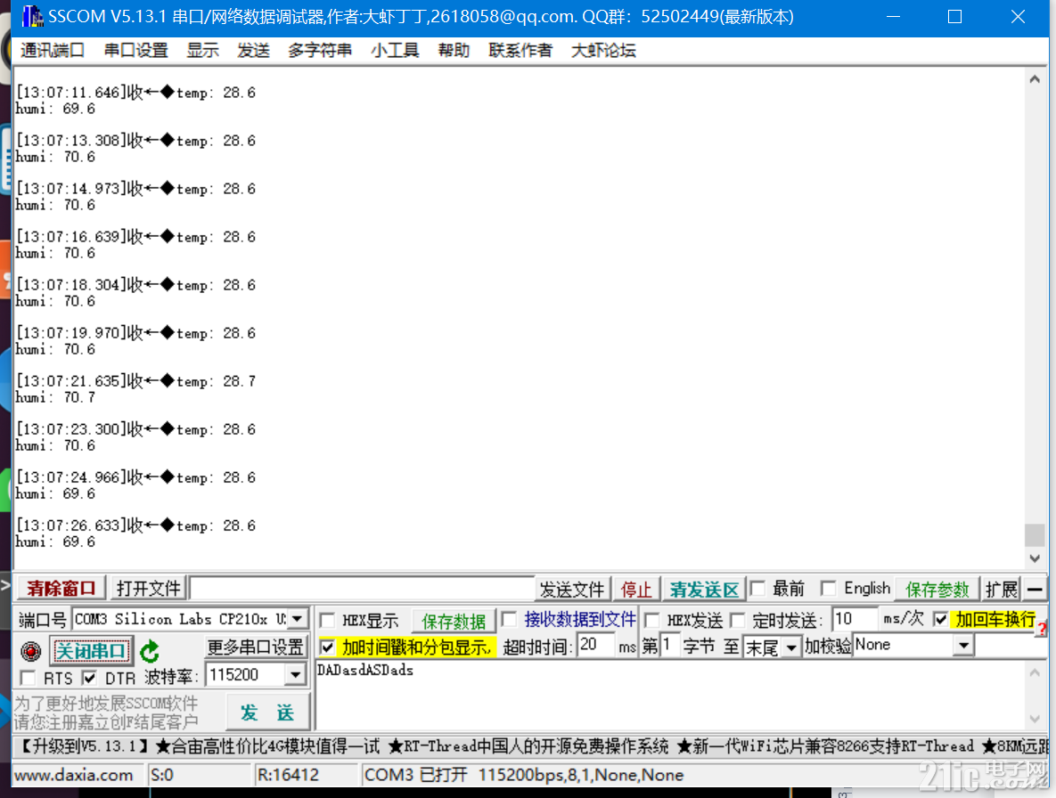Click the 为了更好地发展SSCOM软件 notice text
The height and width of the screenshot is (798, 1056).
[x=106, y=704]
